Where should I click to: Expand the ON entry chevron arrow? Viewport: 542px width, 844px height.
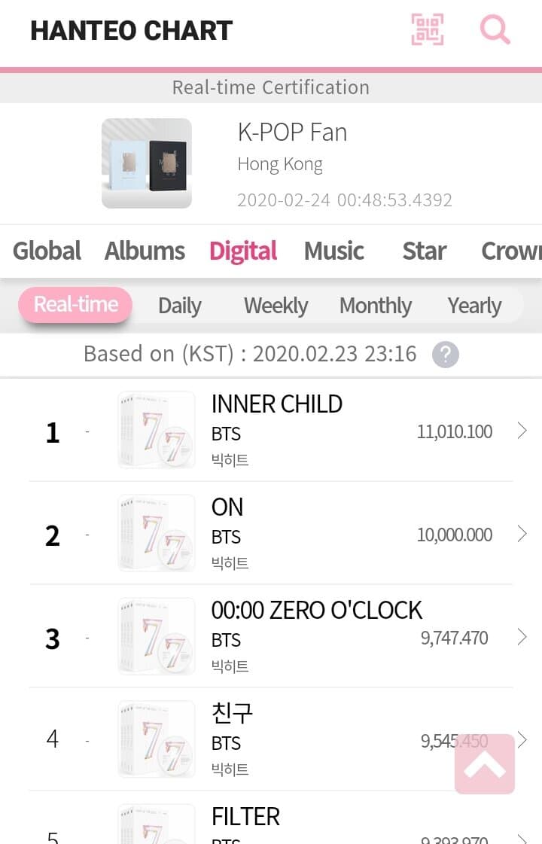pos(522,534)
